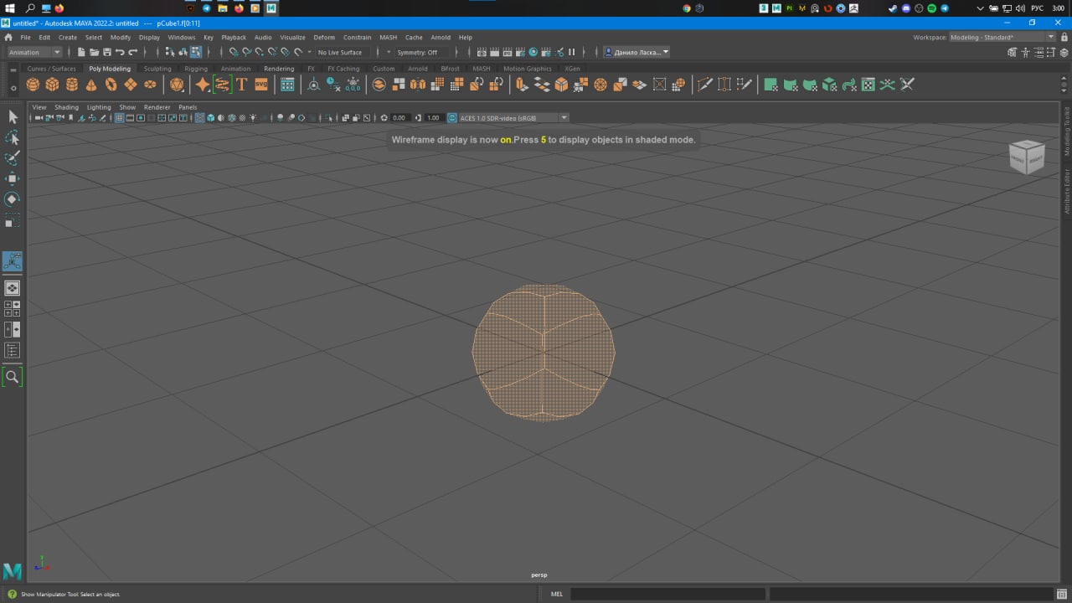Open the Create menu
1072x603 pixels.
tap(67, 37)
